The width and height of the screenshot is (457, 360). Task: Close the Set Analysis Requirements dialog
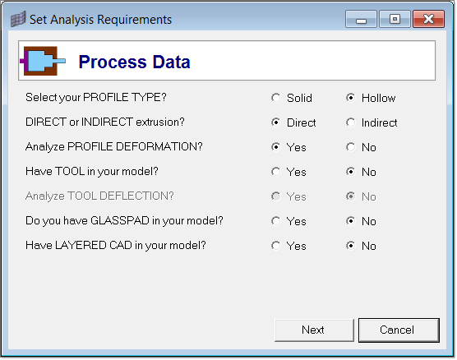(429, 19)
